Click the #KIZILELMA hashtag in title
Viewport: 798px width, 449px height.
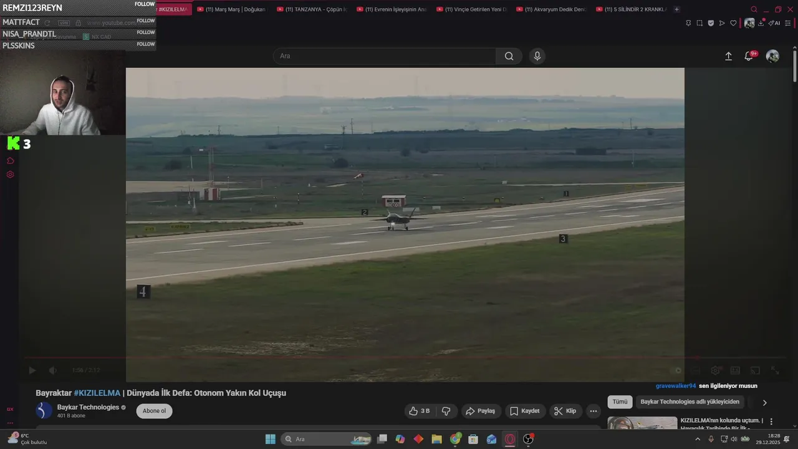coord(97,393)
